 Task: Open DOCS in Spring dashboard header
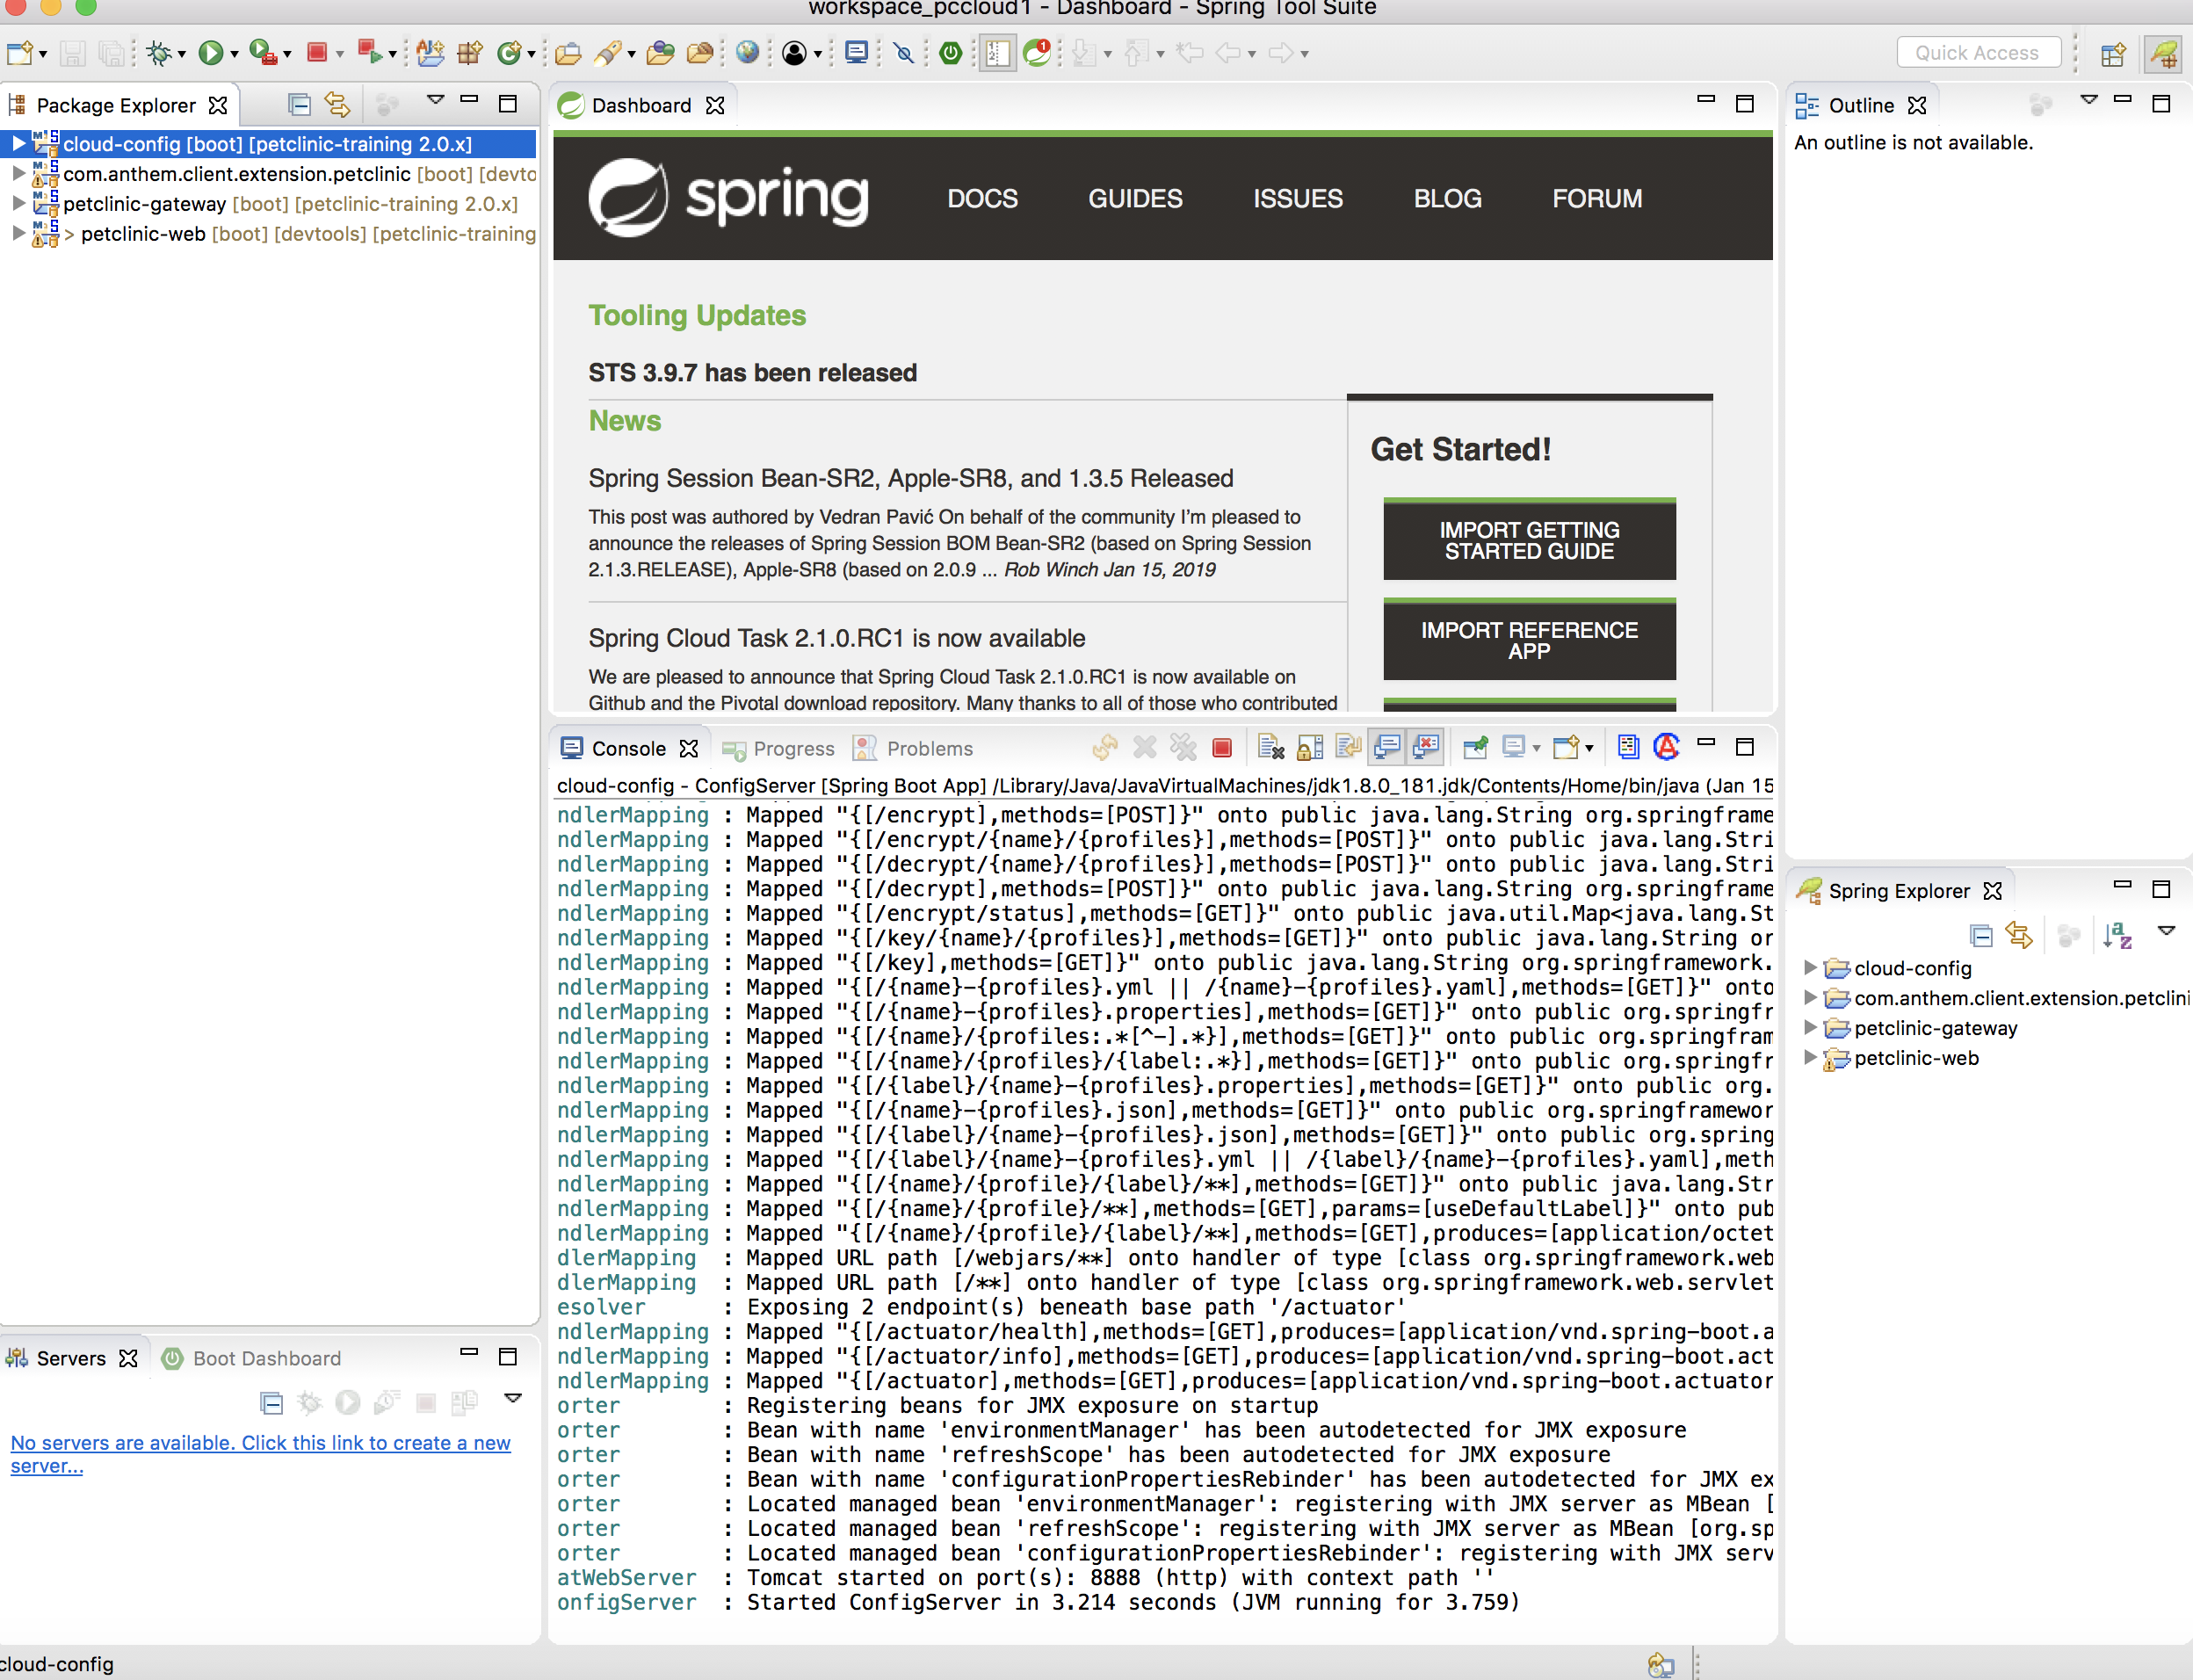point(982,199)
